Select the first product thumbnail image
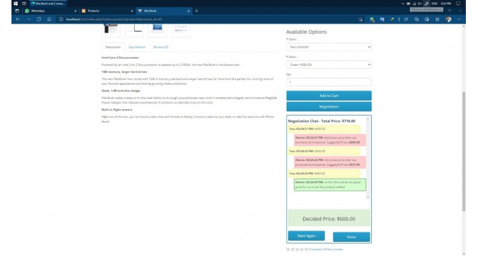 coord(111,30)
